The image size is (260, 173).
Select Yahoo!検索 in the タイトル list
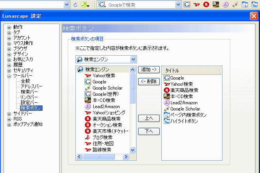(x=178, y=84)
